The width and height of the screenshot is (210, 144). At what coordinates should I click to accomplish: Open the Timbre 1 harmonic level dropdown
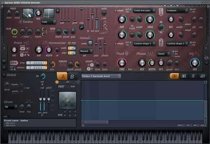101,76
